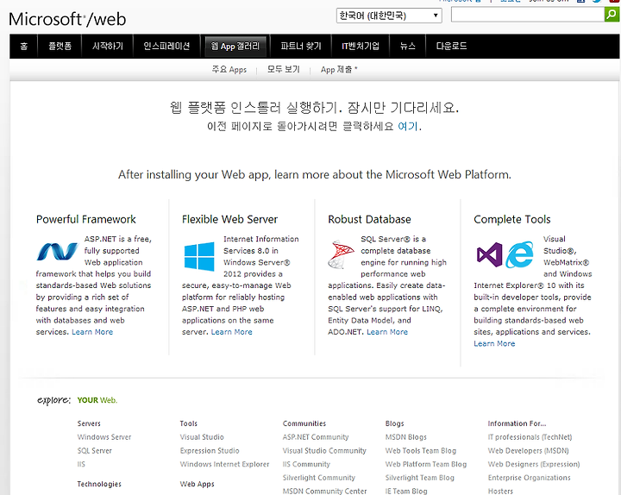Open the Visual Studio Community footer link
This screenshot has height=495, width=621.
click(x=324, y=451)
